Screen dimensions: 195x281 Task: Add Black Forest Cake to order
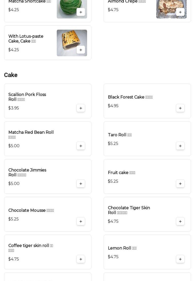(x=180, y=108)
